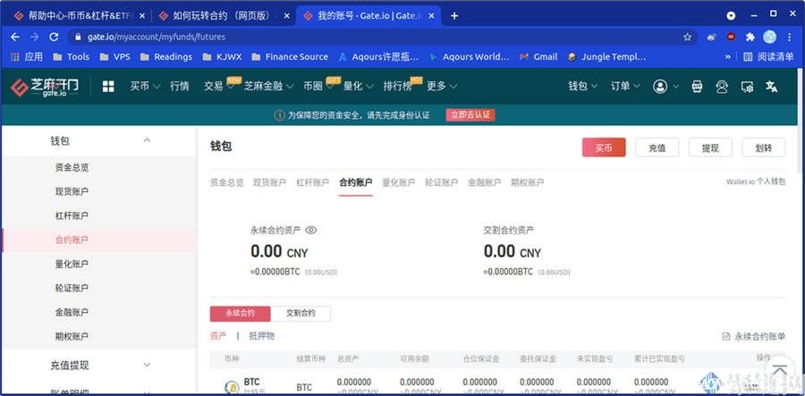The width and height of the screenshot is (805, 396).
Task: Expand the 充值提现 sidebar section
Action: [148, 365]
